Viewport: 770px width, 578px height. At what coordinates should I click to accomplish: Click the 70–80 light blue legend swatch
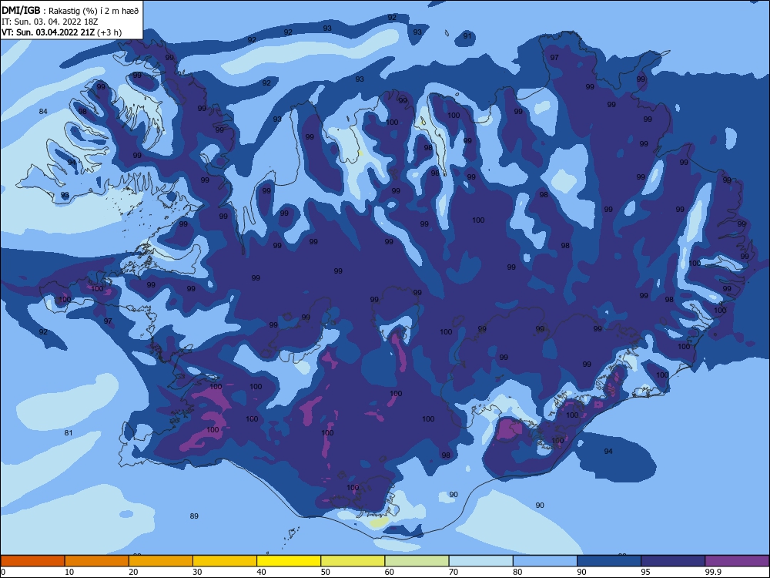tap(480, 561)
